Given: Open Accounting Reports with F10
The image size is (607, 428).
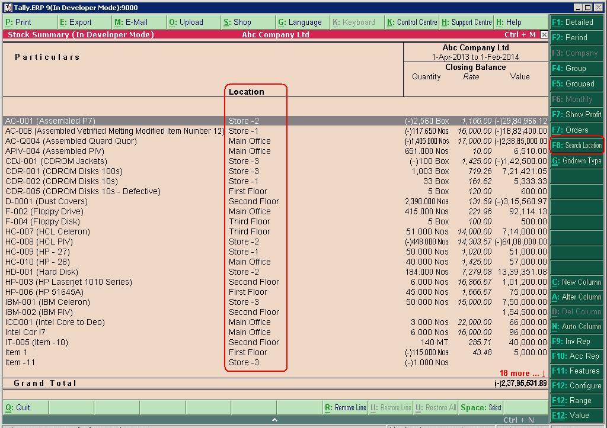Looking at the screenshot, I should coord(576,356).
